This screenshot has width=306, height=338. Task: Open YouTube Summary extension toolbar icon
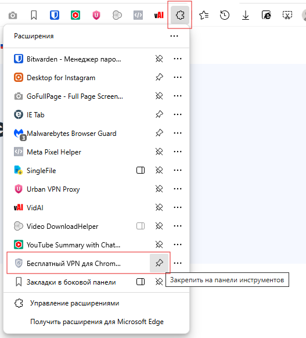(x=75, y=15)
